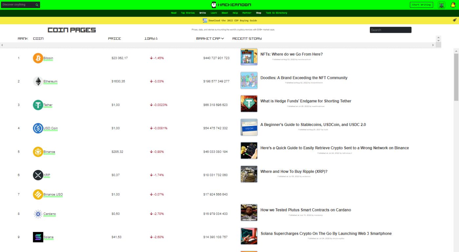The height and width of the screenshot is (252, 459).
Task: Click the Start Writing button
Action: point(421,5)
